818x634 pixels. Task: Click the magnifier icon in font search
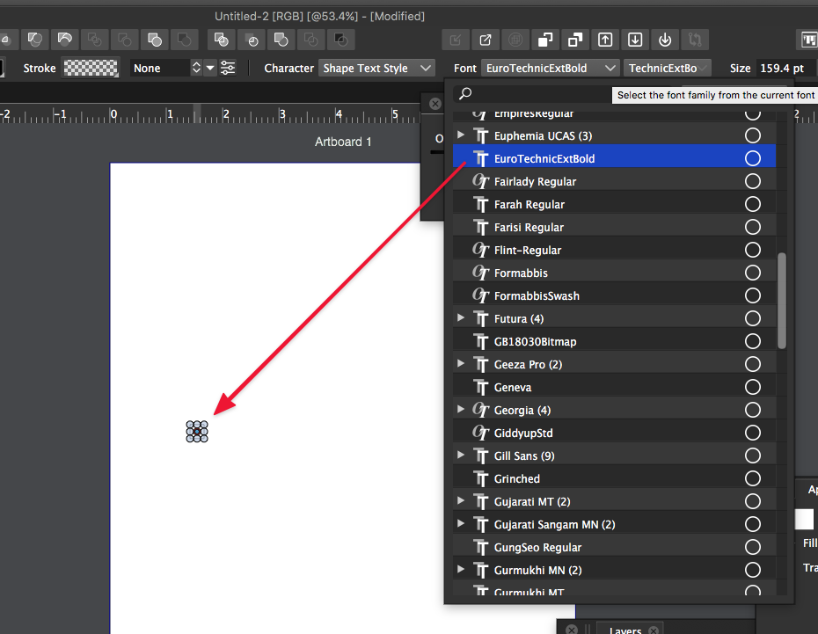(466, 93)
